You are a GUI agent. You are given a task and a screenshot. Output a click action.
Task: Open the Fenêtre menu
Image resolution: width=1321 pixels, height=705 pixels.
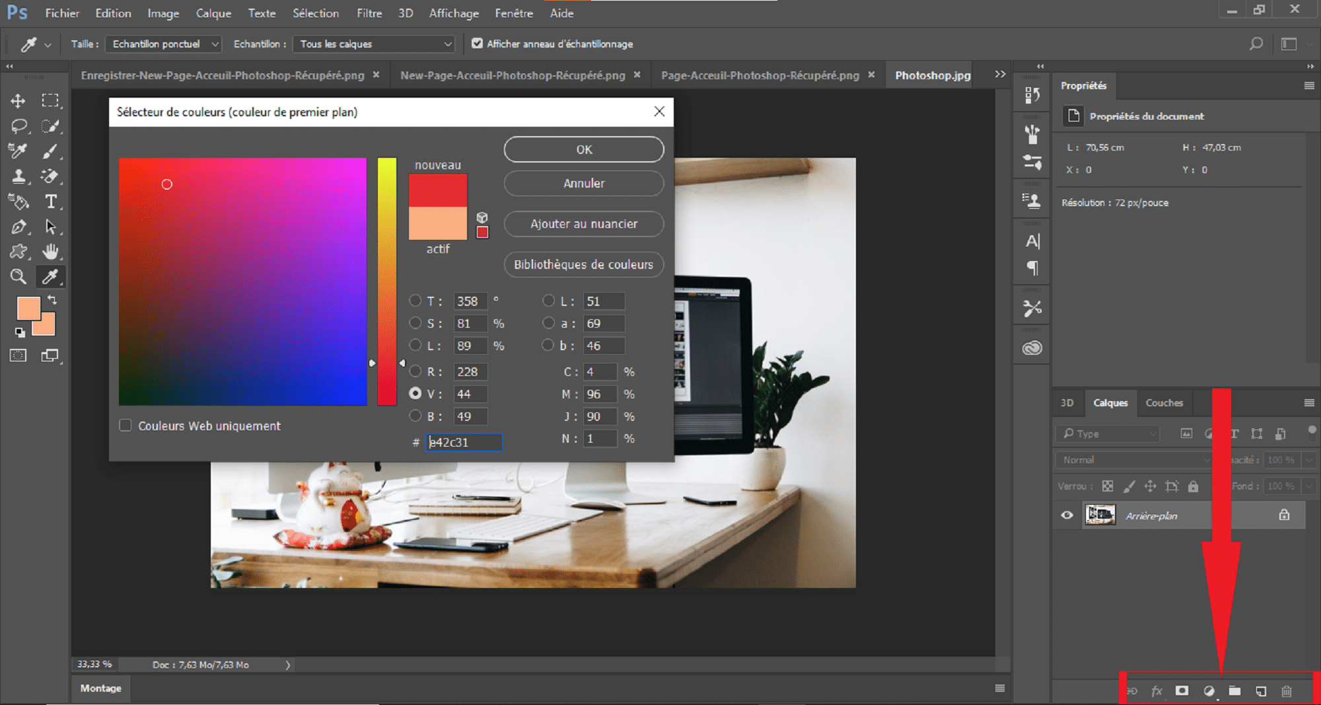(x=514, y=13)
